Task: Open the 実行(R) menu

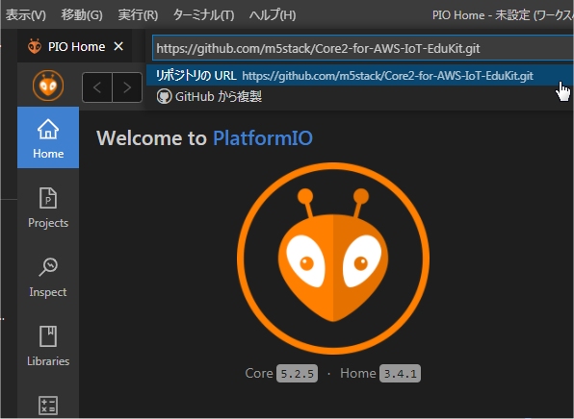Action: [x=138, y=15]
